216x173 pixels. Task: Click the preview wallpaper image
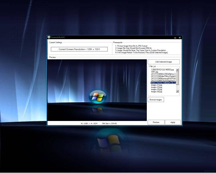click(97, 90)
